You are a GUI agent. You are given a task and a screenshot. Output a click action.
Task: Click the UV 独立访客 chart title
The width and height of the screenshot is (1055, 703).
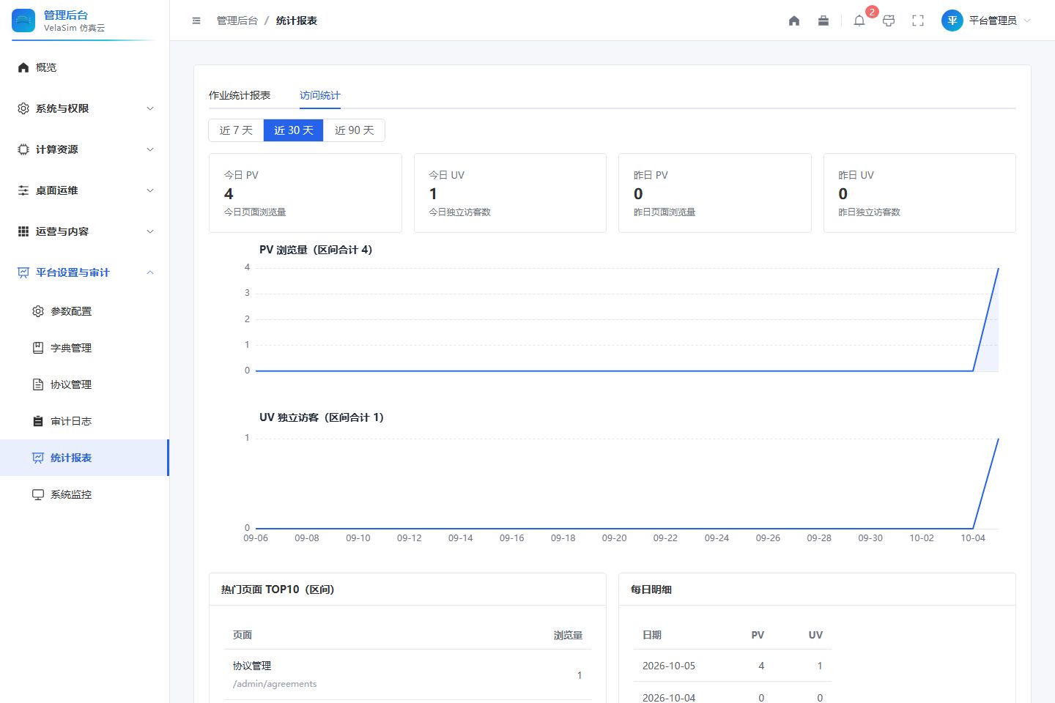click(322, 417)
